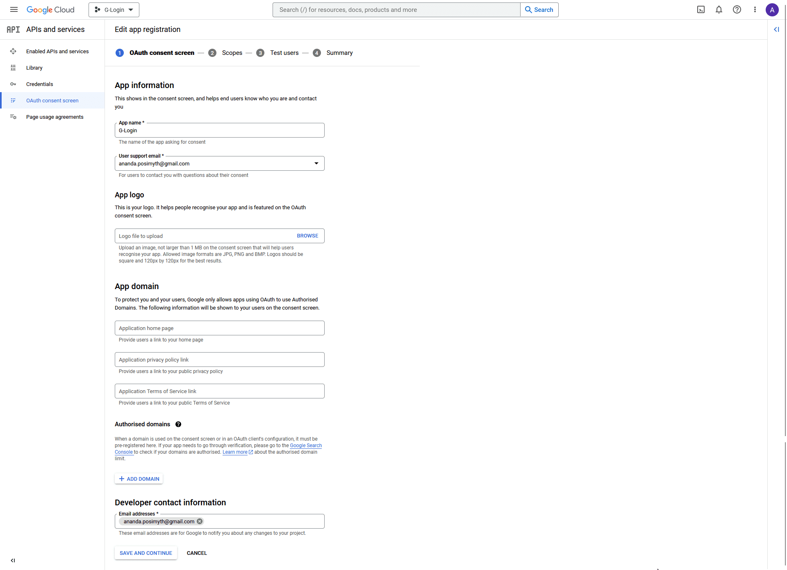Screen dimensions: 787x570
Task: Open Credentials section
Action: tap(39, 84)
